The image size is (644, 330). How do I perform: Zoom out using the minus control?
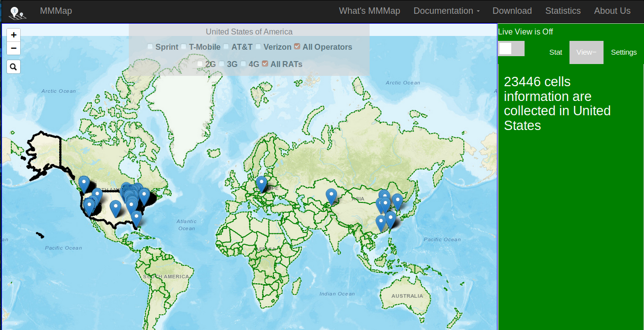pos(13,48)
